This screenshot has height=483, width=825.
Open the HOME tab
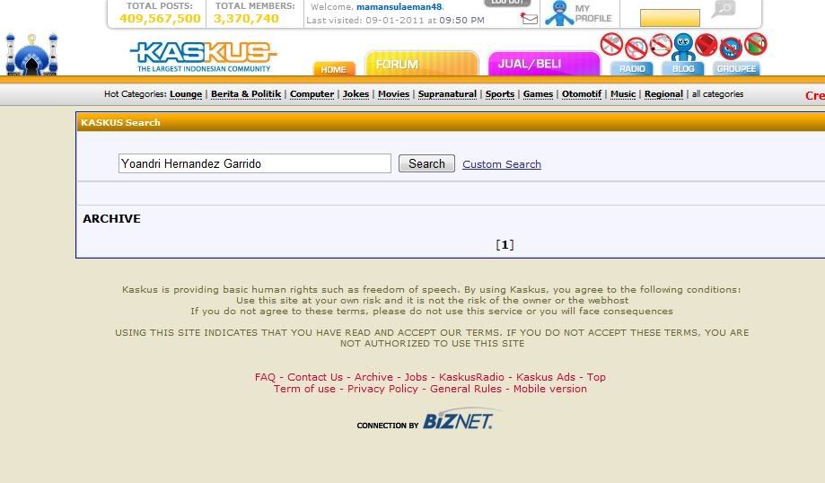[x=334, y=69]
